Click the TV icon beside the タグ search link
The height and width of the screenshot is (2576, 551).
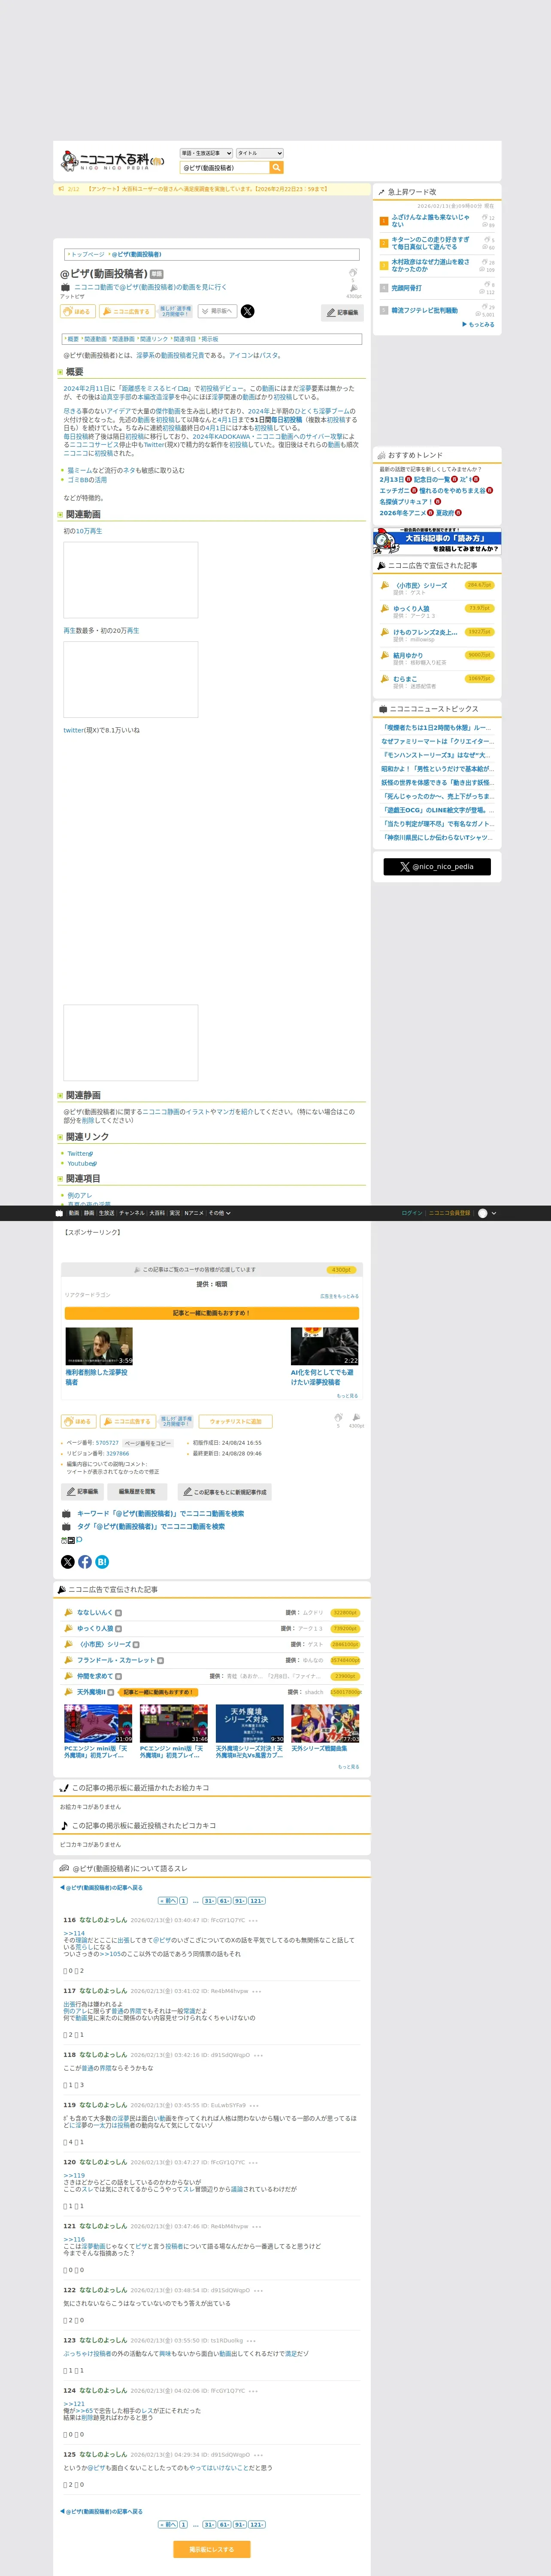click(x=66, y=1527)
